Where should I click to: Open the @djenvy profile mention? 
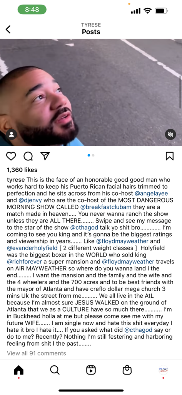tap(29, 201)
